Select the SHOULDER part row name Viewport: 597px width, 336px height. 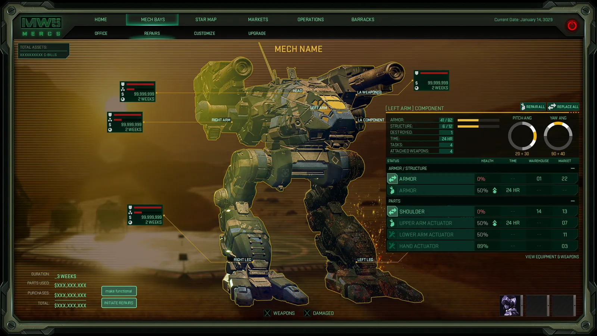412,212
